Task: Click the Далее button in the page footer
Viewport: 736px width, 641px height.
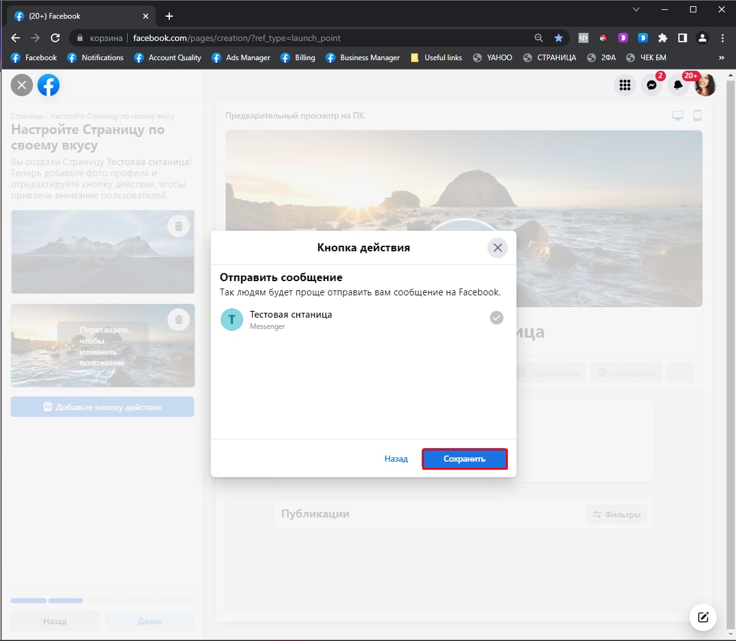Action: [149, 621]
